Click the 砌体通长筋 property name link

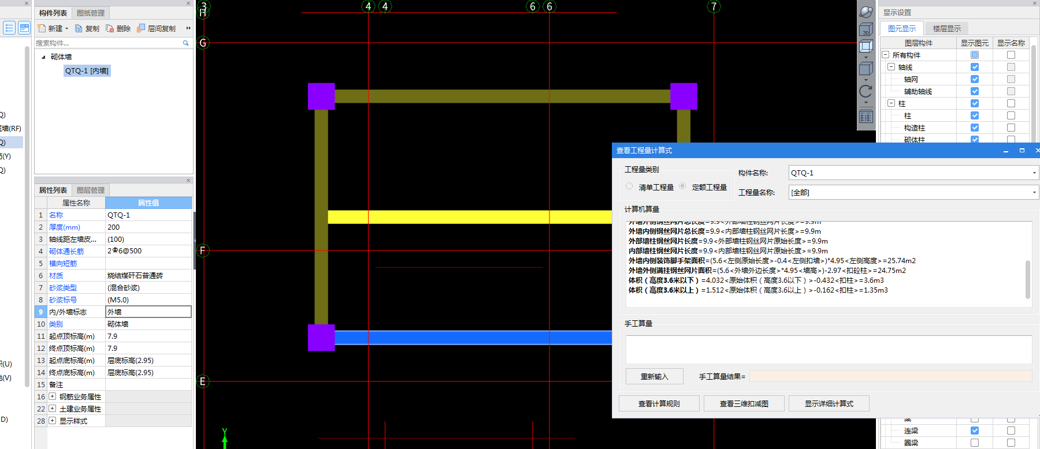[66, 252]
